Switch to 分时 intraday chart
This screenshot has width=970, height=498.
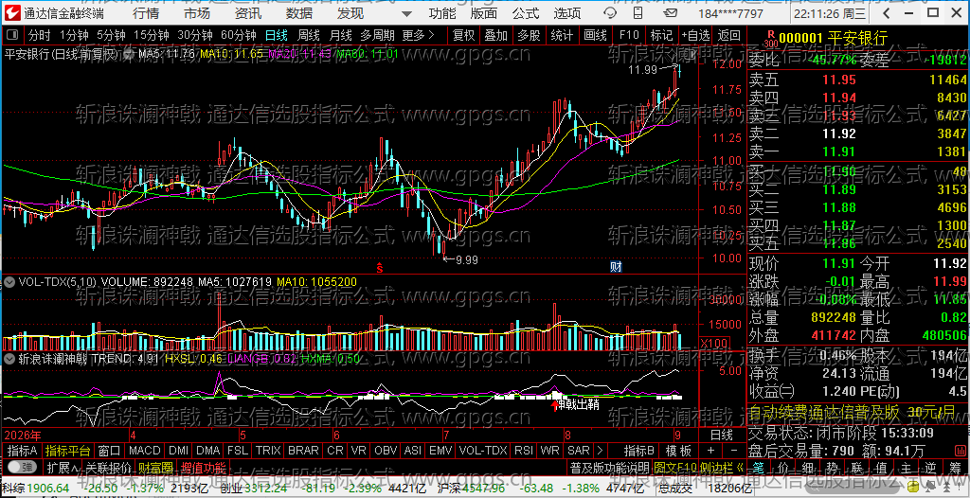tap(40, 35)
